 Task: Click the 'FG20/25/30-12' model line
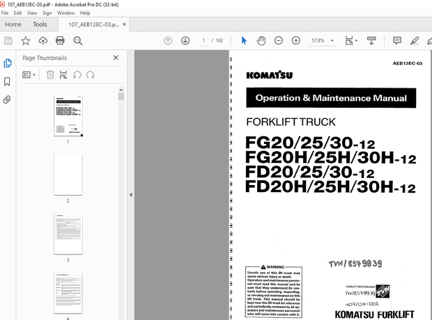pyautogui.click(x=310, y=143)
